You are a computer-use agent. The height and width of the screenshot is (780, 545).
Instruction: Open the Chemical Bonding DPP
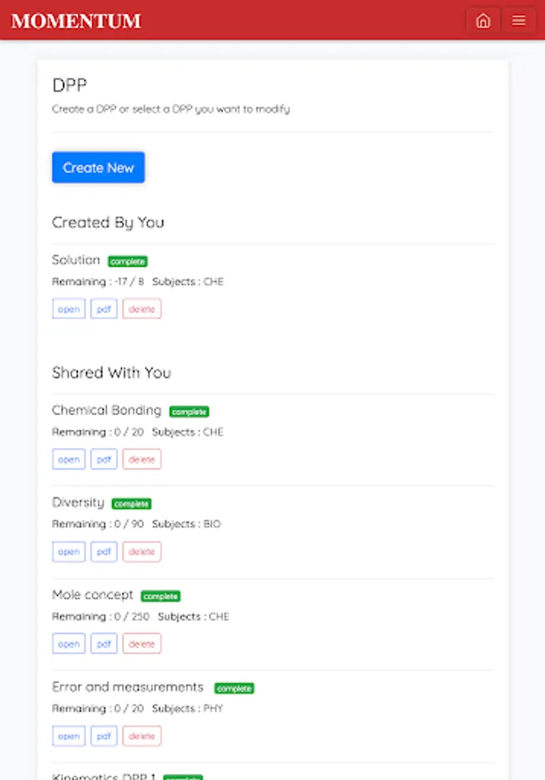(68, 459)
